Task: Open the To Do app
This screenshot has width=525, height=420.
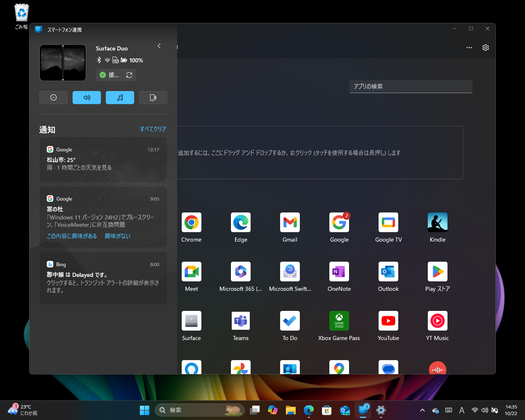Action: 290,321
